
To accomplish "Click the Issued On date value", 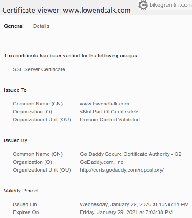I will click(x=134, y=204).
